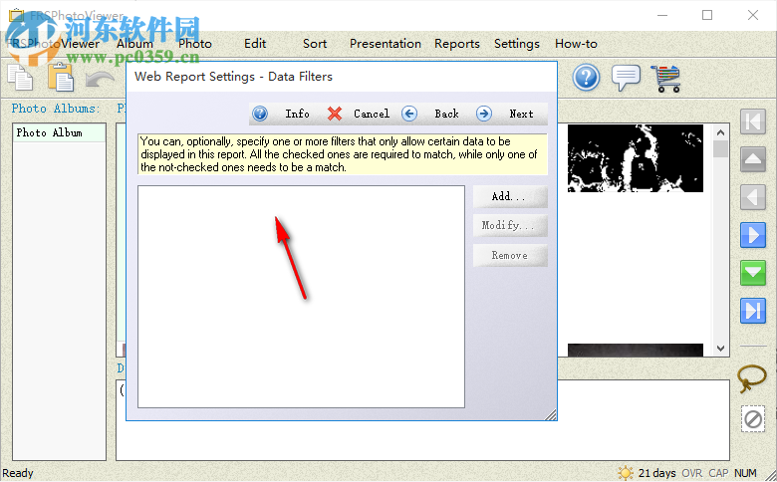Image resolution: width=777 pixels, height=482 pixels.
Task: Open the FRSPhotoViewer menu
Action: [x=54, y=44]
